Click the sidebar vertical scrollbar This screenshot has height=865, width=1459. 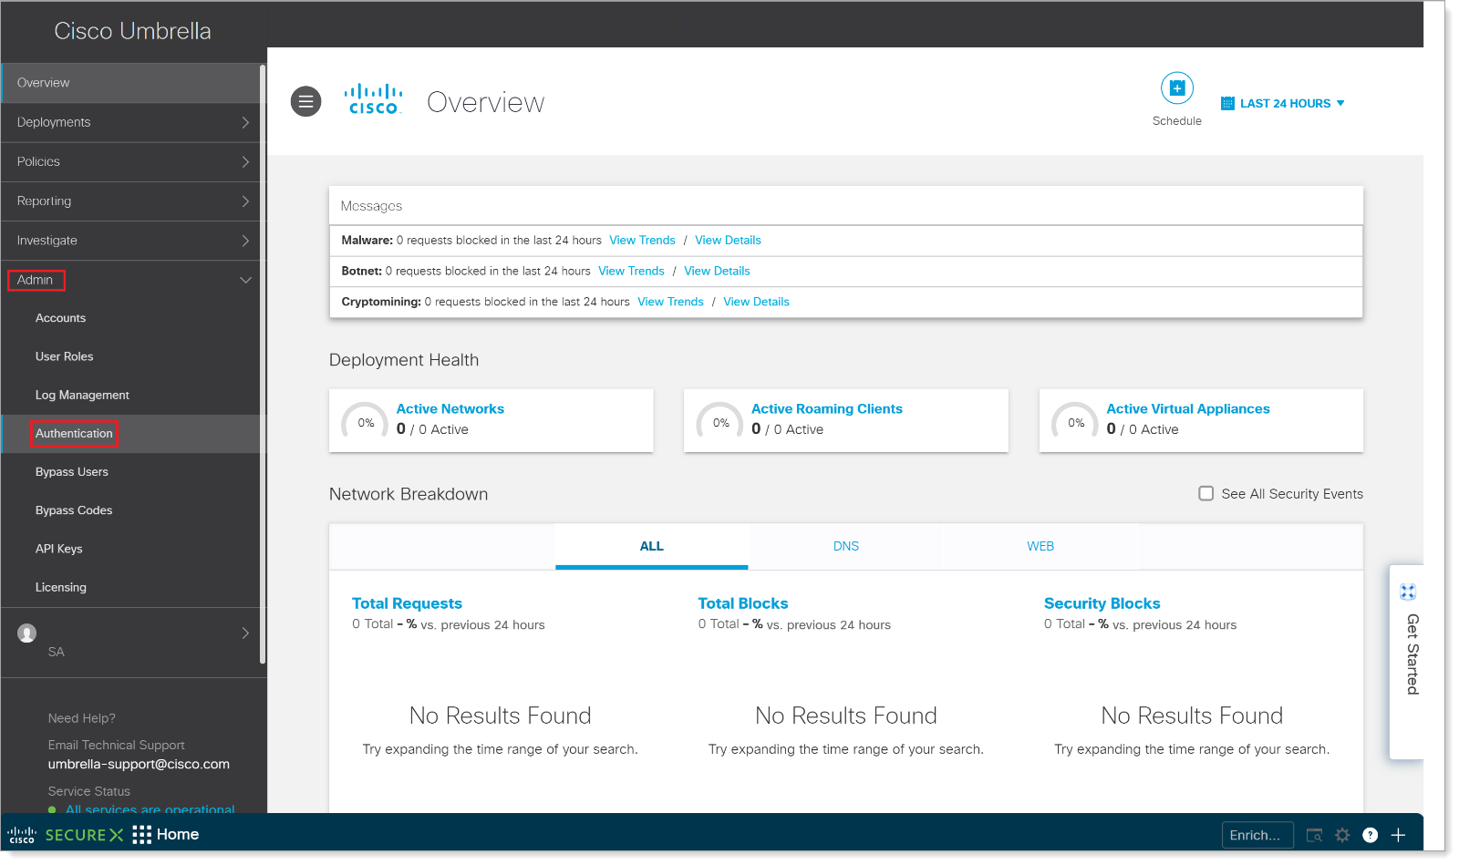[263, 365]
